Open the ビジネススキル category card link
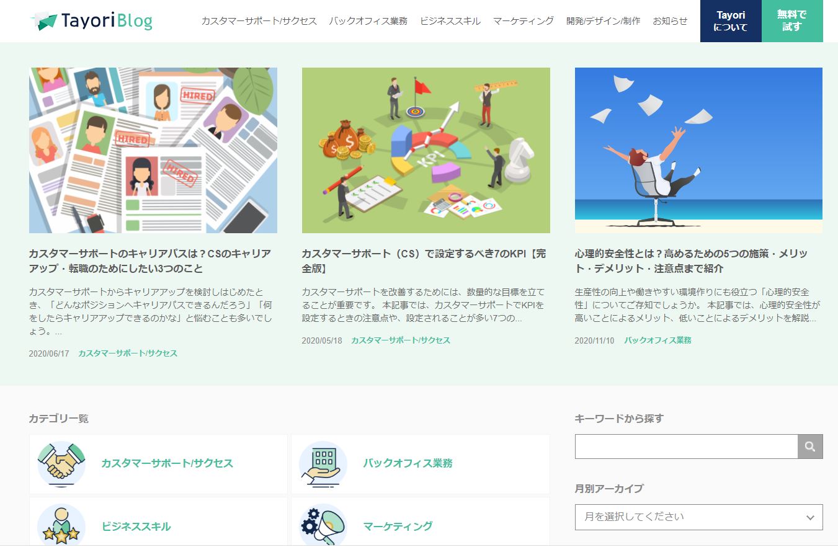 click(136, 527)
